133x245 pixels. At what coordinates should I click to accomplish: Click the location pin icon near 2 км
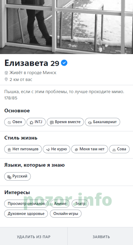[6, 79]
